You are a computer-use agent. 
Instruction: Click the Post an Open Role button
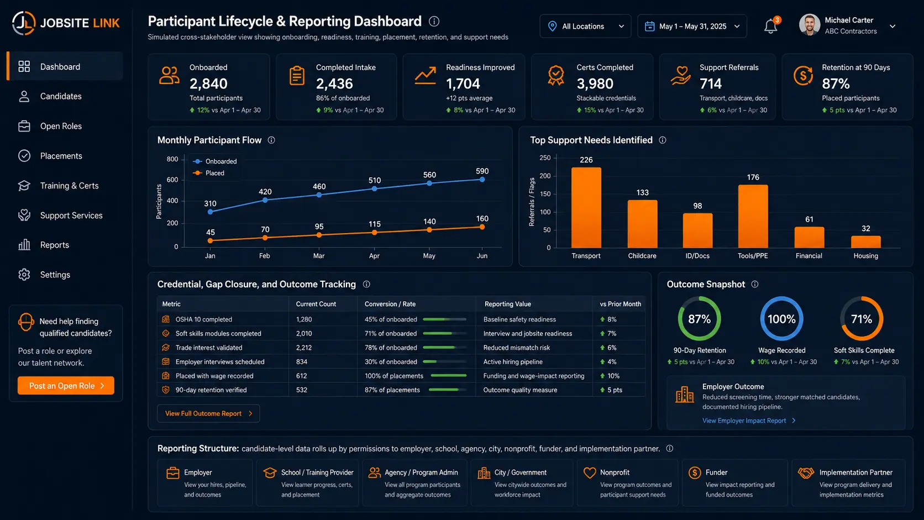click(66, 386)
